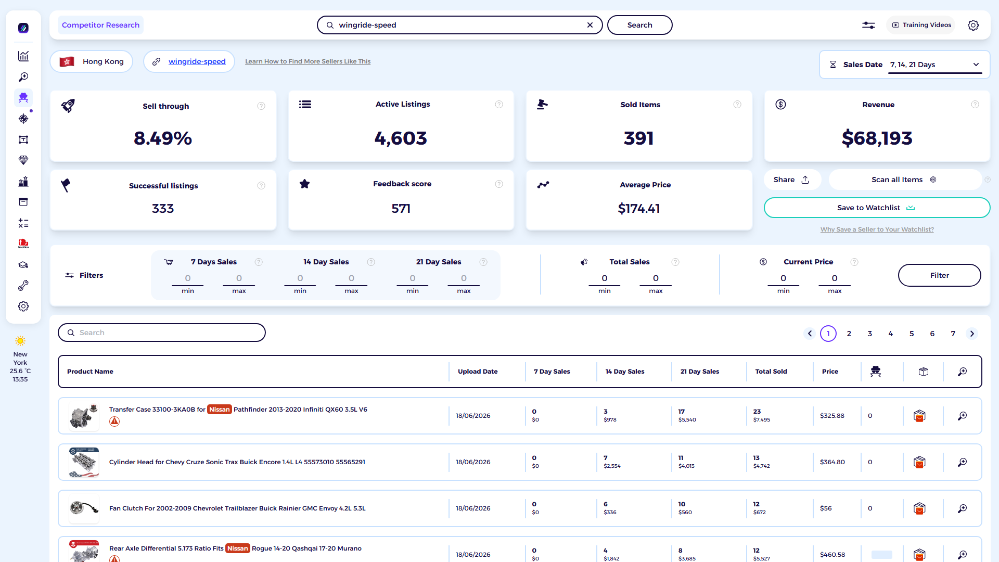The image size is (999, 562).
Task: Click box column header icon in table
Action: point(924,372)
